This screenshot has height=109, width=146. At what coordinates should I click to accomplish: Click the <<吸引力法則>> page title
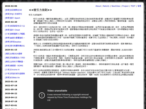tap(40, 10)
